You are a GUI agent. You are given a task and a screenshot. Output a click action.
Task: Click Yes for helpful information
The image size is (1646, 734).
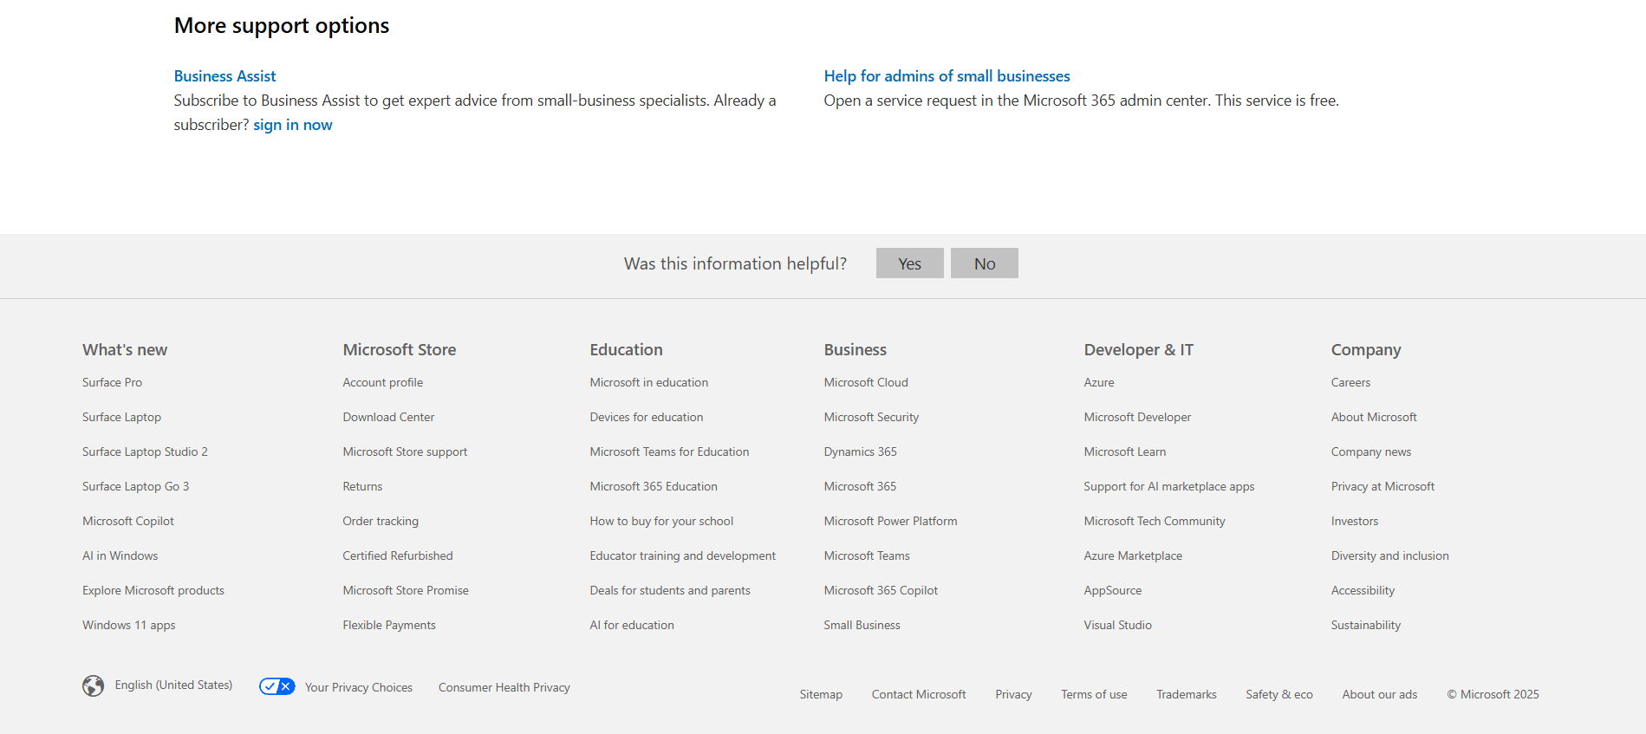pos(909,263)
